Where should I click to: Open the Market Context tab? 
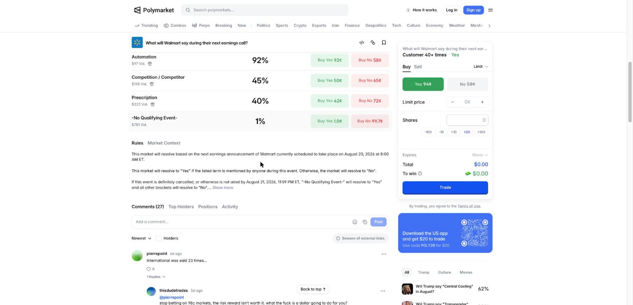[x=164, y=143]
